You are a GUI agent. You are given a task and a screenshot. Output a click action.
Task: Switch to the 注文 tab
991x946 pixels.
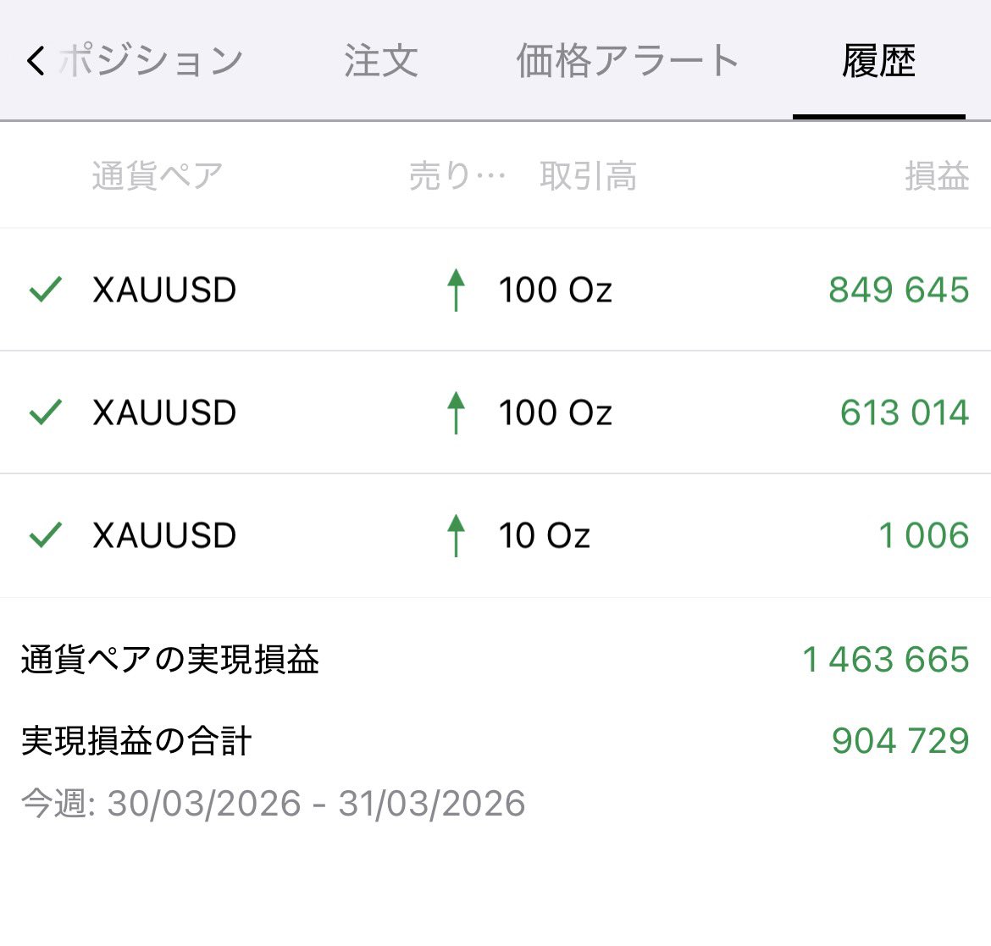point(379,61)
